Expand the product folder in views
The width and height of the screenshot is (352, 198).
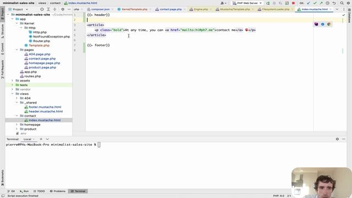17,129
